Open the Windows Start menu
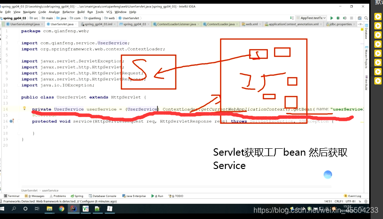 click(x=2, y=209)
